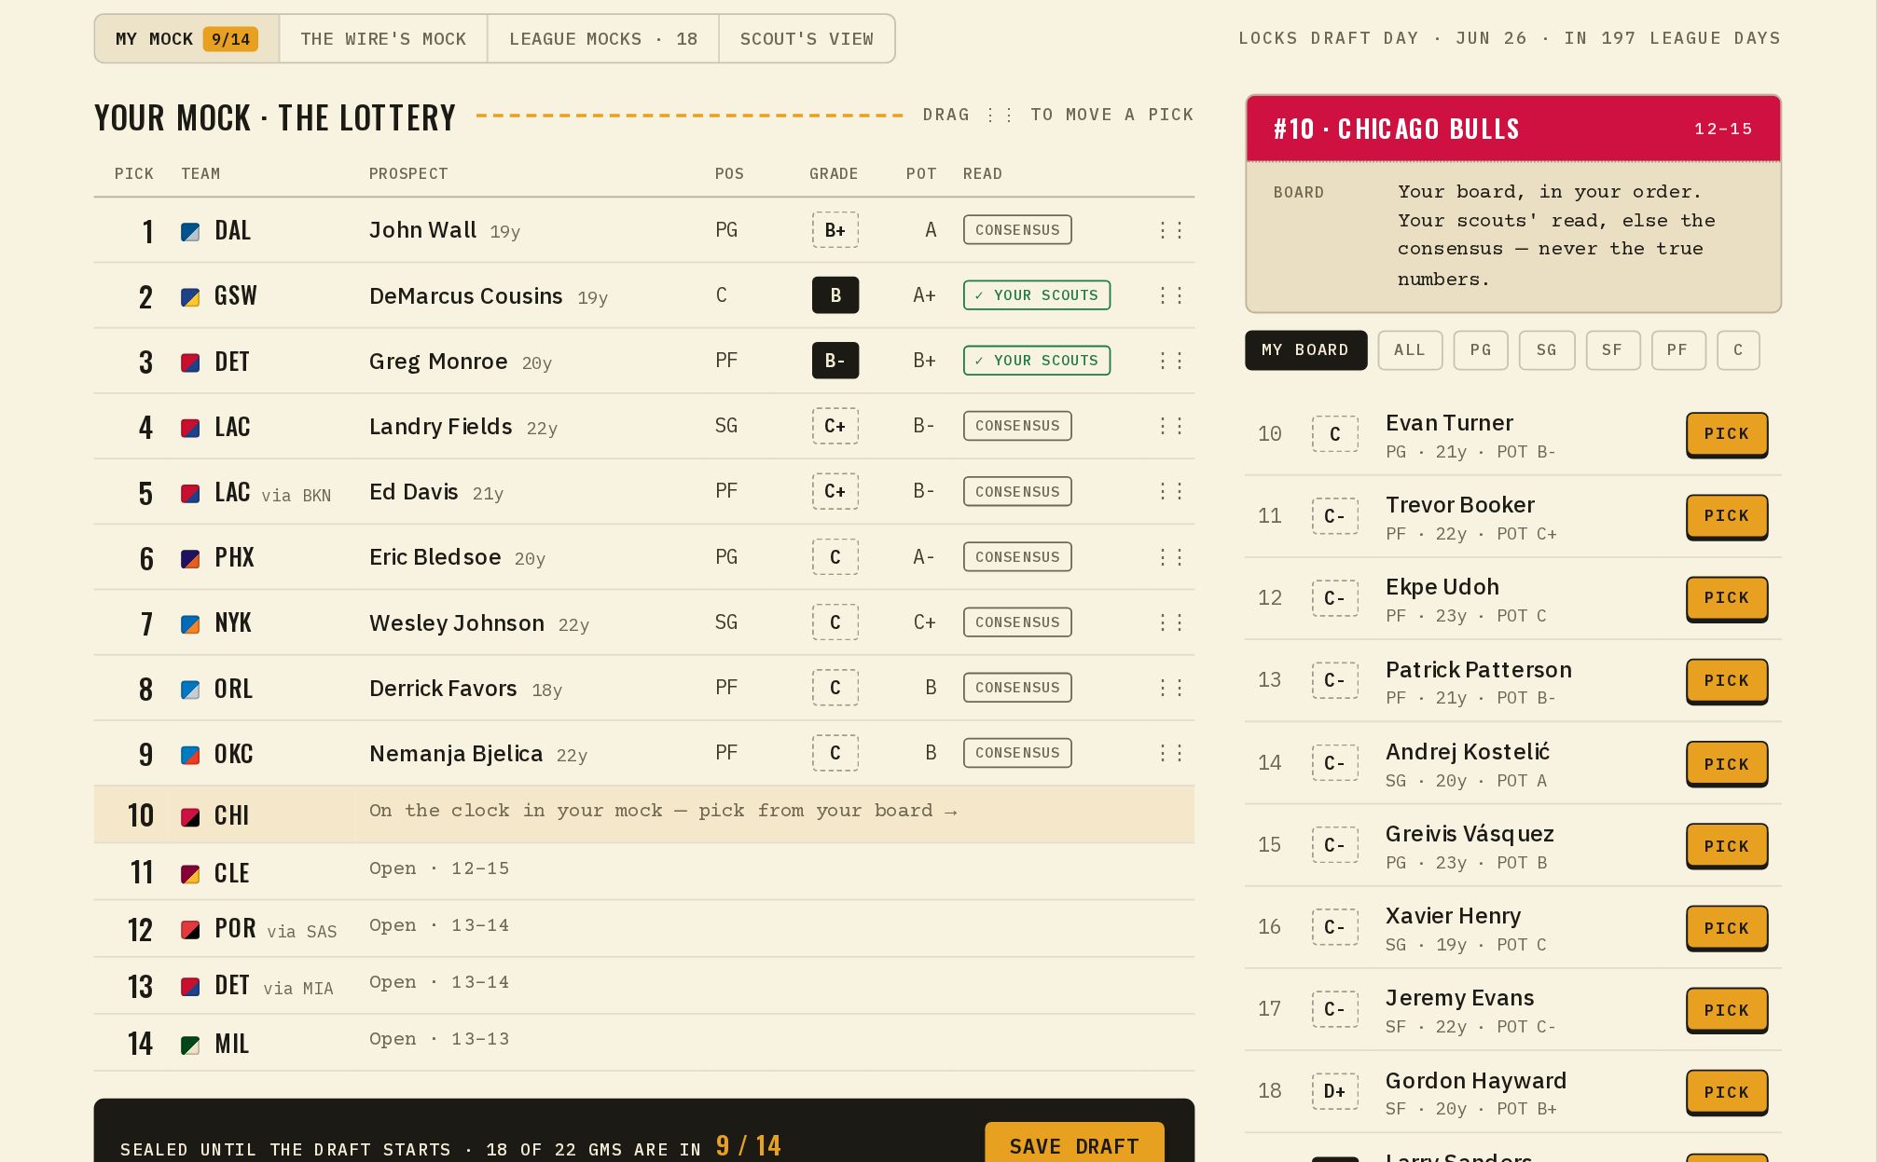The height and width of the screenshot is (1162, 1877).
Task: Click the NYK team logo
Action: click(190, 624)
